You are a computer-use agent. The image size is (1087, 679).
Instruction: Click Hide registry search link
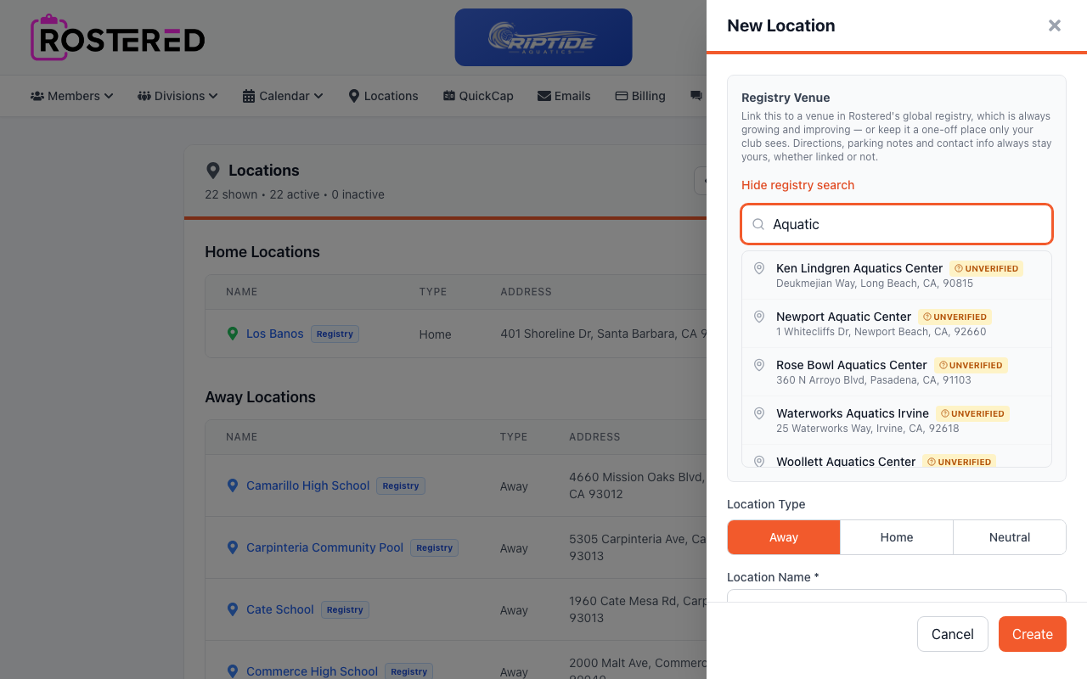[797, 185]
